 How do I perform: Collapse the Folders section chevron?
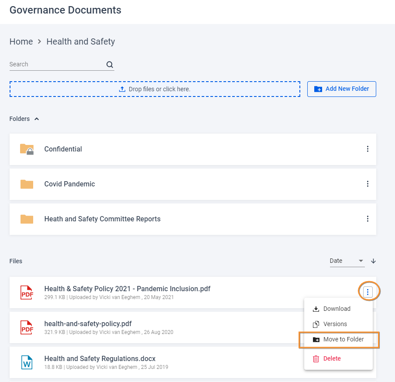coord(37,119)
